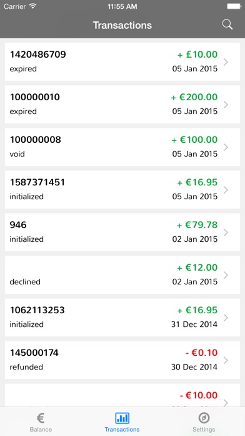
Task: Open chevron on the declined €12.00 row
Action: [x=226, y=275]
